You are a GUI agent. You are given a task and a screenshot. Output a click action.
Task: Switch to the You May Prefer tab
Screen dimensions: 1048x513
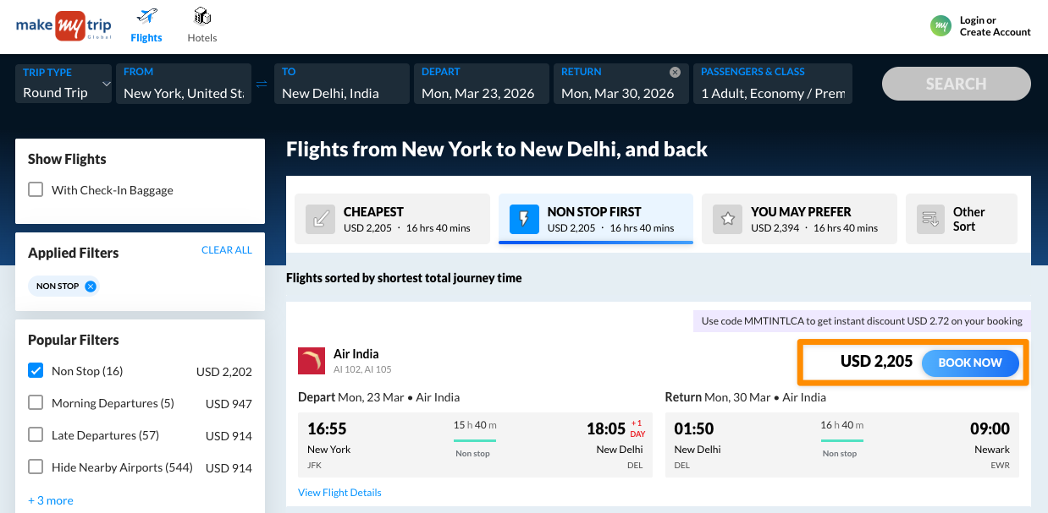798,219
